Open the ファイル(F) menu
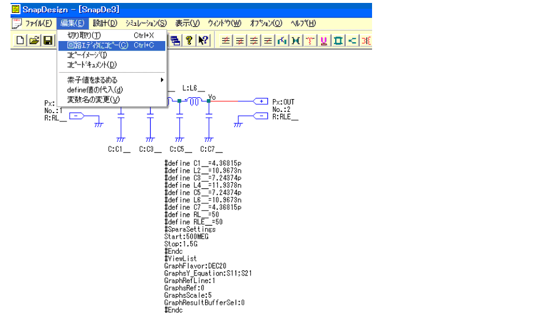Image resolution: width=549 pixels, height=313 pixels. [x=39, y=23]
